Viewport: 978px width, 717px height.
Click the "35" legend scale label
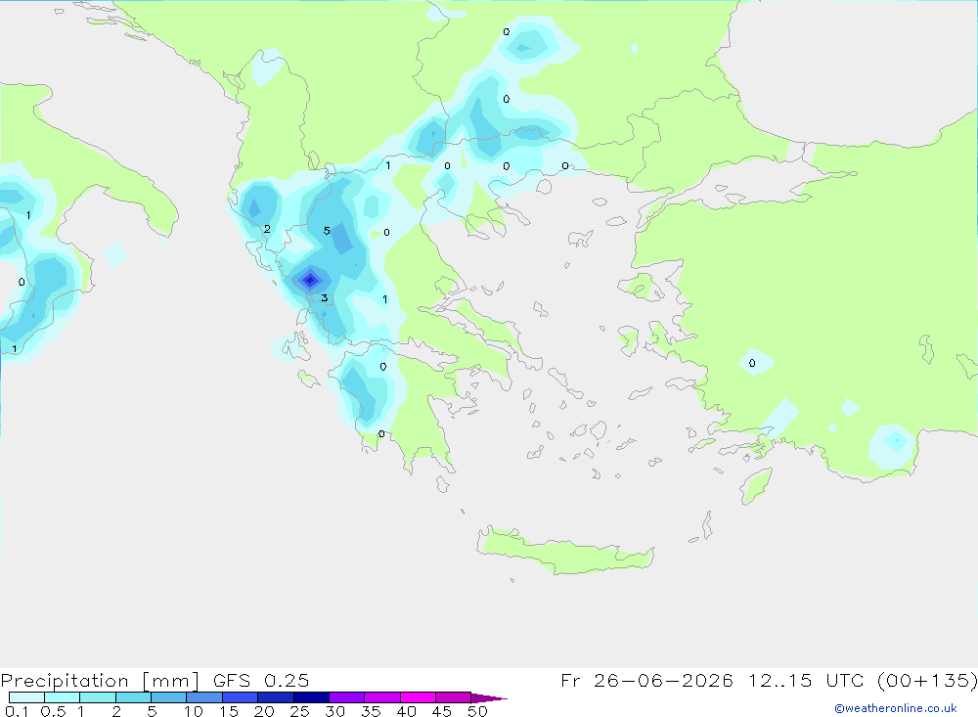point(371,711)
